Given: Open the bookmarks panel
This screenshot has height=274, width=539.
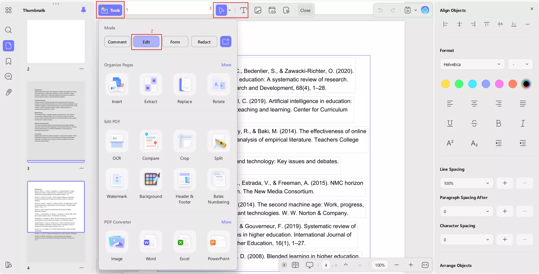Looking at the screenshot, I should (x=8, y=61).
